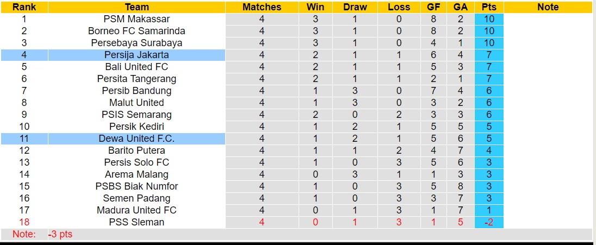Click PSS Sleman's -2 points cell

(x=489, y=222)
